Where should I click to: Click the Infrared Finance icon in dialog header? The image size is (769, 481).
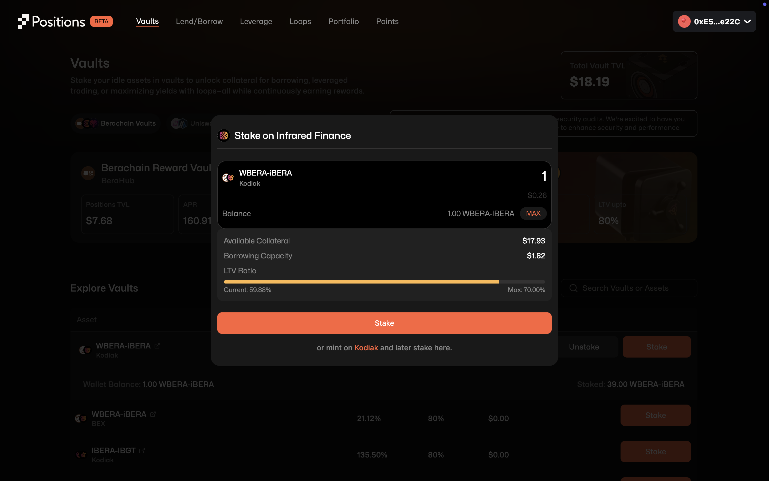pos(224,135)
